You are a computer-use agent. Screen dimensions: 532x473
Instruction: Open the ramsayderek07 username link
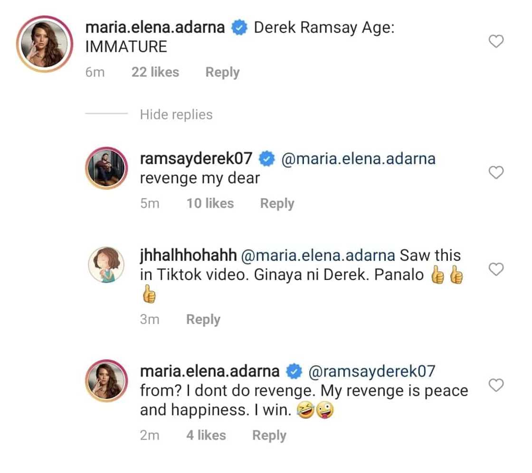196,158
